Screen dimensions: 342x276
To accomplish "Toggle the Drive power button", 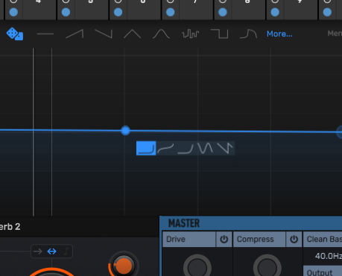I will 224,239.
